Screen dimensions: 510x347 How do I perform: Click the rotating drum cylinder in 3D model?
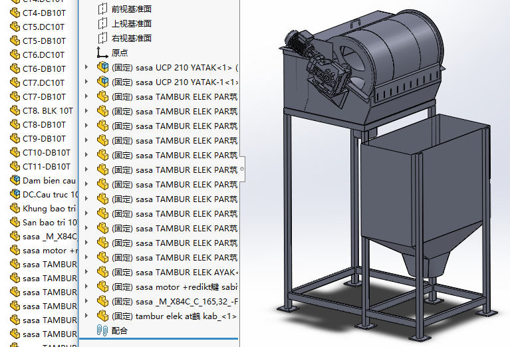pos(390,49)
